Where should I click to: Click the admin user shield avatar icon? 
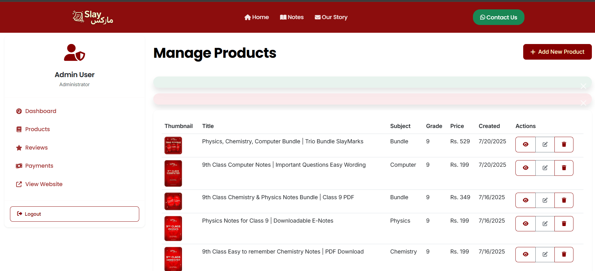coord(74,52)
